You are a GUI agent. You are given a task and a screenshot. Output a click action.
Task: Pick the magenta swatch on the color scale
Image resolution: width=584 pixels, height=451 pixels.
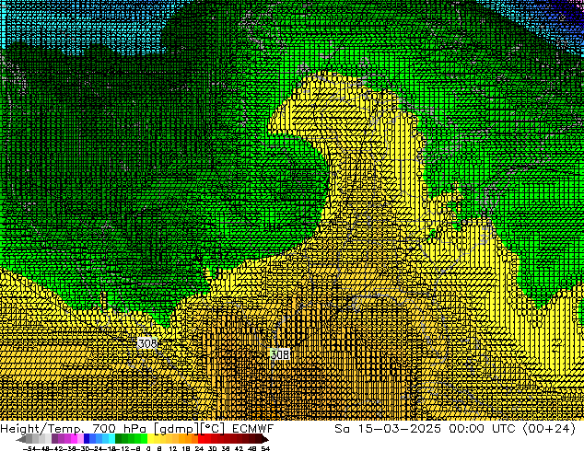(x=74, y=439)
